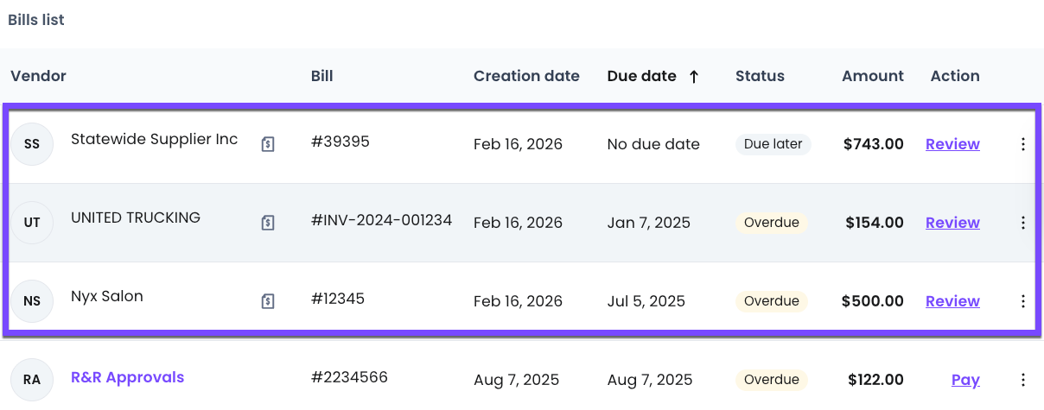Screen dimensions: 1044x410
Task: Open more options for UNITED TRUCKING bill
Action: (x=1023, y=223)
